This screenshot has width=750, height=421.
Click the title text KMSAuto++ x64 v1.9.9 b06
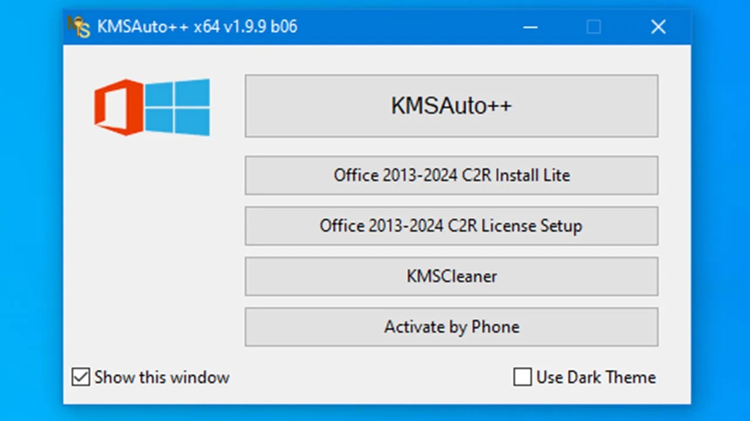(x=197, y=27)
